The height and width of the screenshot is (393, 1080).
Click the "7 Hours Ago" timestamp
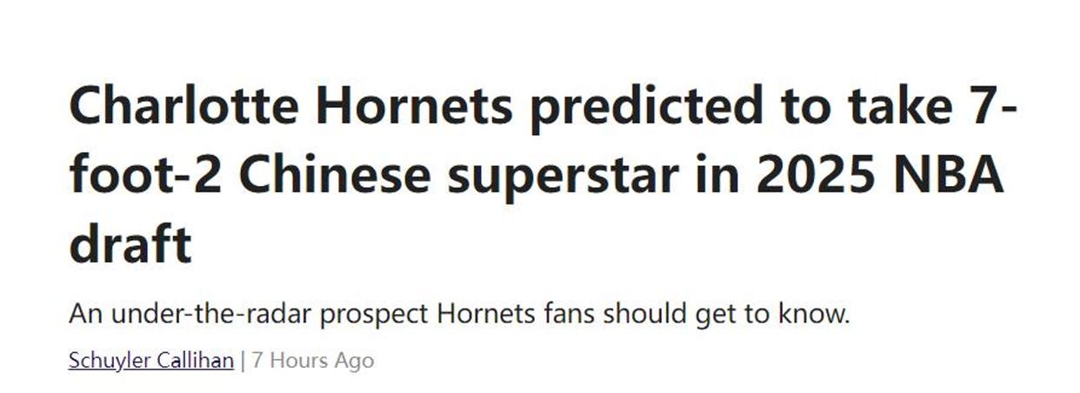(313, 360)
